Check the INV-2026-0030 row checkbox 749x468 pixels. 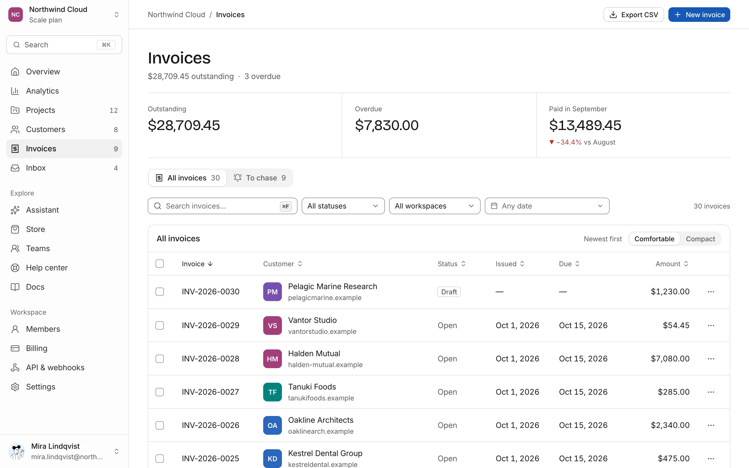(159, 291)
